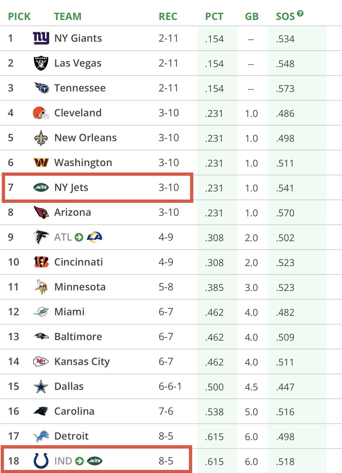The width and height of the screenshot is (342, 473).
Task: Sort by the PICK column header
Action: coord(19,17)
